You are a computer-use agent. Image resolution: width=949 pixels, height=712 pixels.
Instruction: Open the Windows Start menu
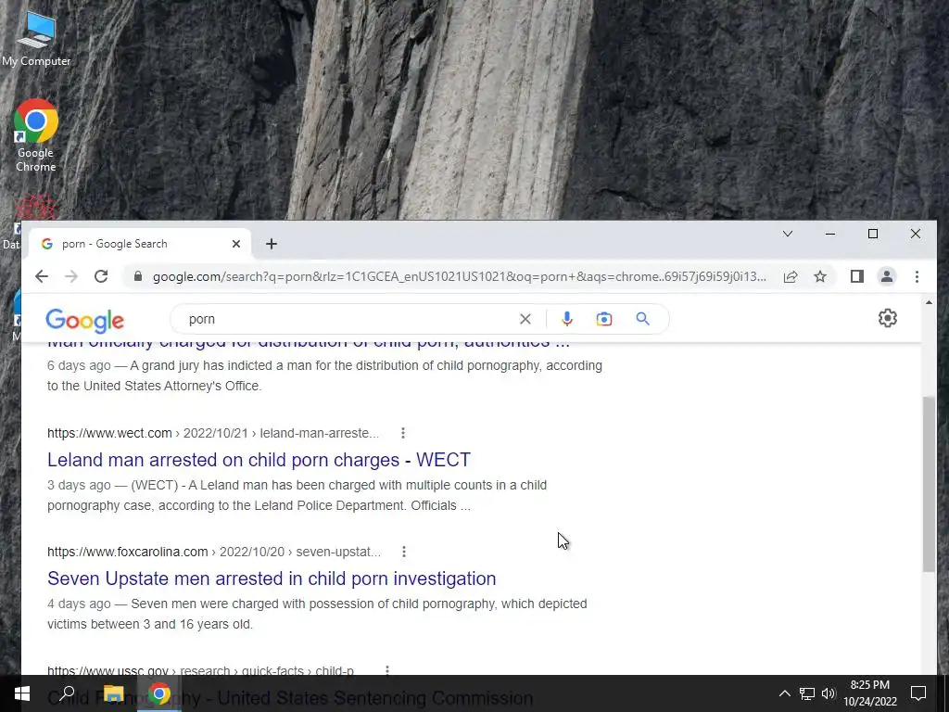point(22,693)
